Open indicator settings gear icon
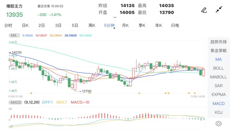Viewport: 230px width, 129px height. click(218, 124)
